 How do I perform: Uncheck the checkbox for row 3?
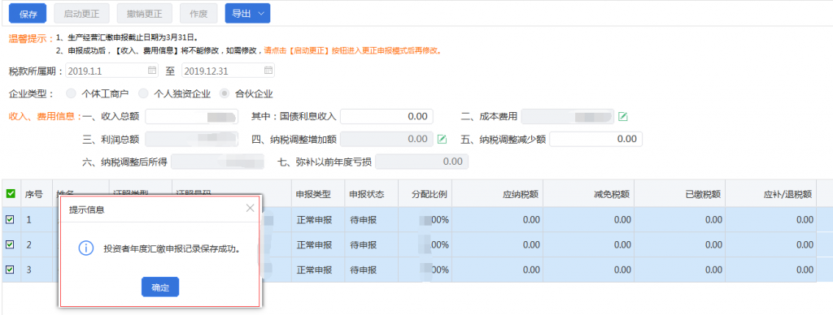10,270
